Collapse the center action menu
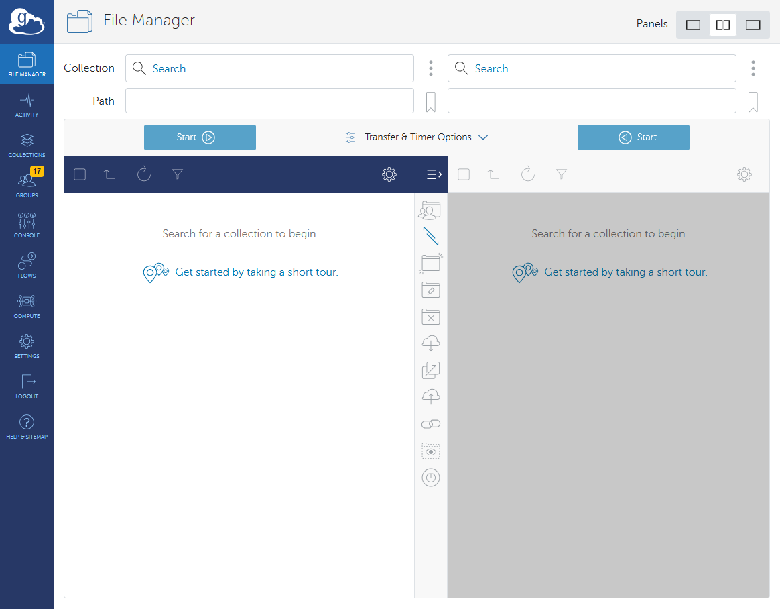The width and height of the screenshot is (780, 609). pyautogui.click(x=434, y=174)
